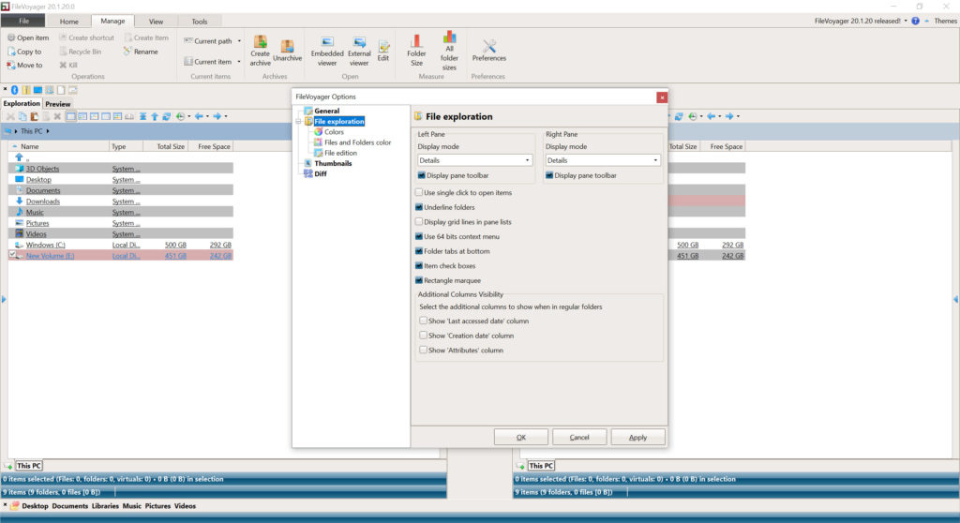This screenshot has width=960, height=523.
Task: Select General in options tree
Action: coord(326,111)
